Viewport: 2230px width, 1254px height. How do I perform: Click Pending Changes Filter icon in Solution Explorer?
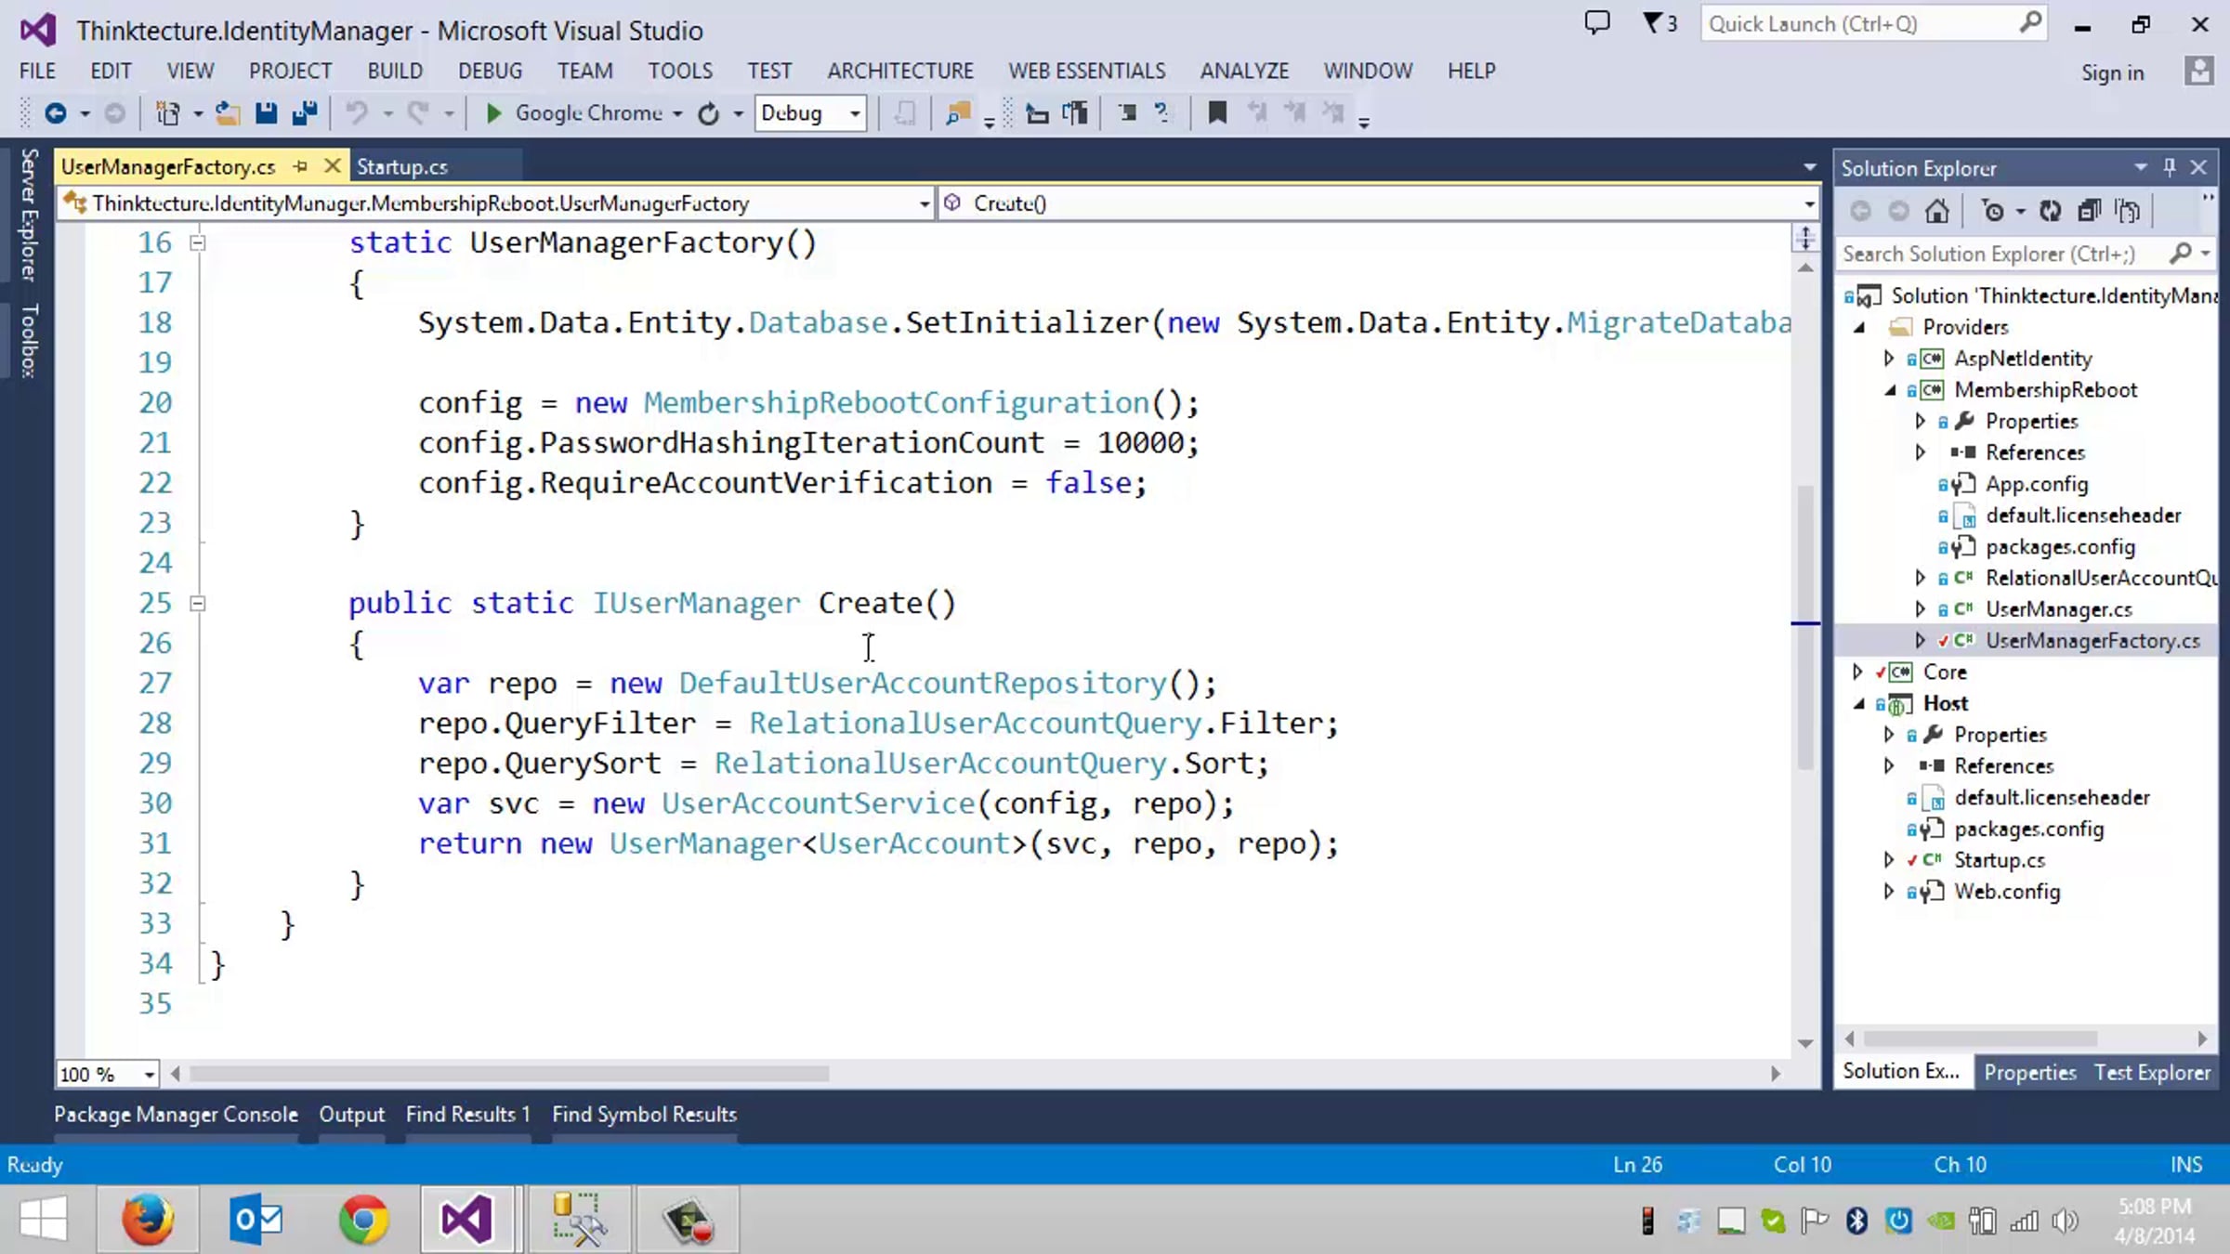click(x=1994, y=211)
